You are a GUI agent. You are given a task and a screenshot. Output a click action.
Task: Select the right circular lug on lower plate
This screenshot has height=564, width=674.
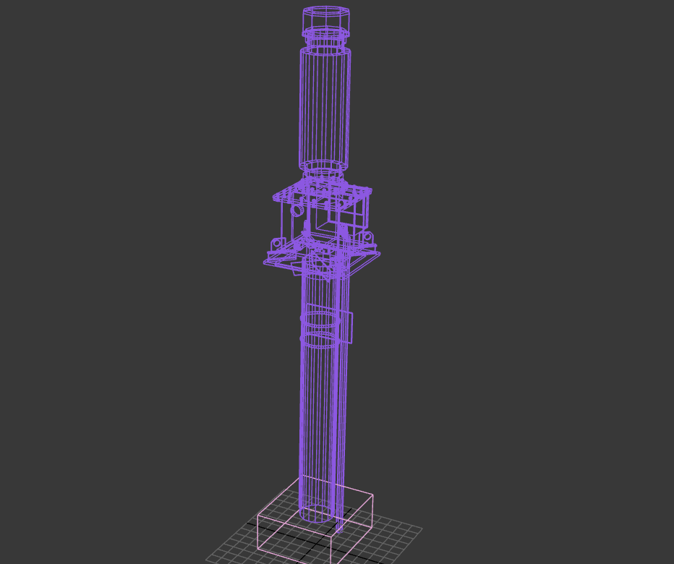pyautogui.click(x=367, y=236)
